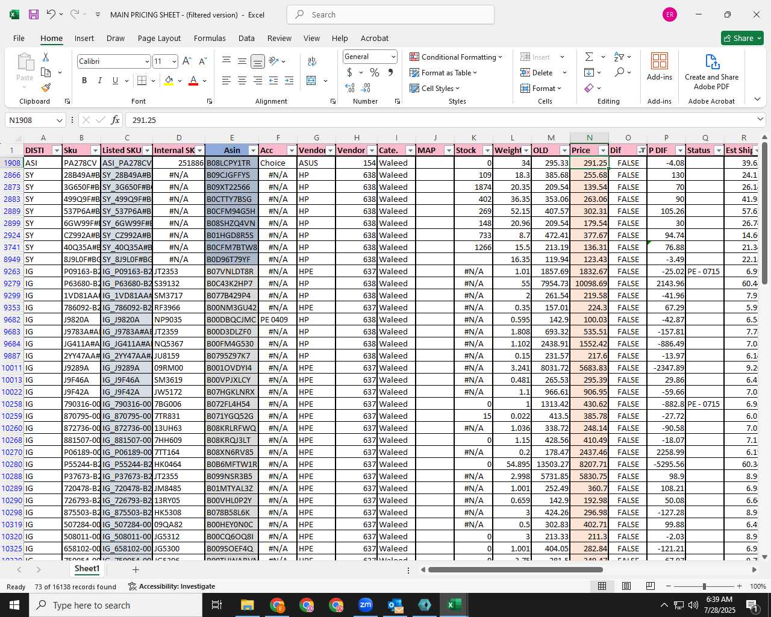Expand the font name Calibri dropdown

point(146,61)
